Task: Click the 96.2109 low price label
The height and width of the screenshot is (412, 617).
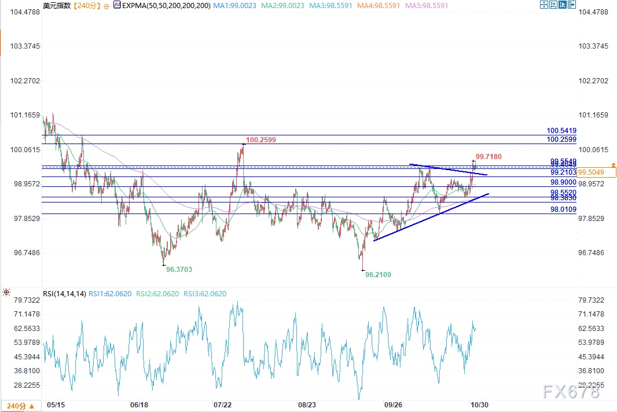Action: pos(378,275)
